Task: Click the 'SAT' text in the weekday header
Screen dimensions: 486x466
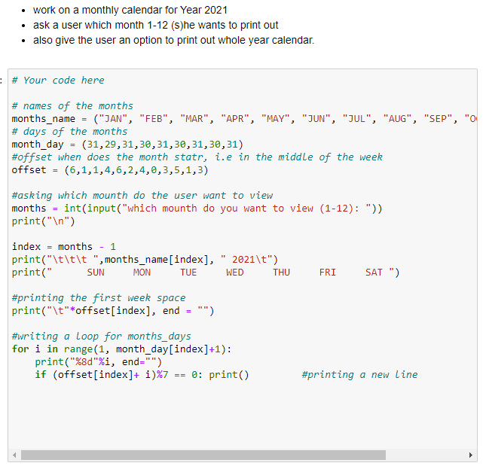Action: click(x=374, y=273)
